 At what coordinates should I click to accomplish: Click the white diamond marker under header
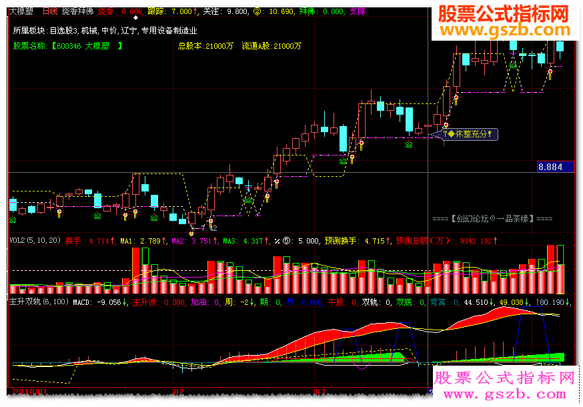pos(135,17)
